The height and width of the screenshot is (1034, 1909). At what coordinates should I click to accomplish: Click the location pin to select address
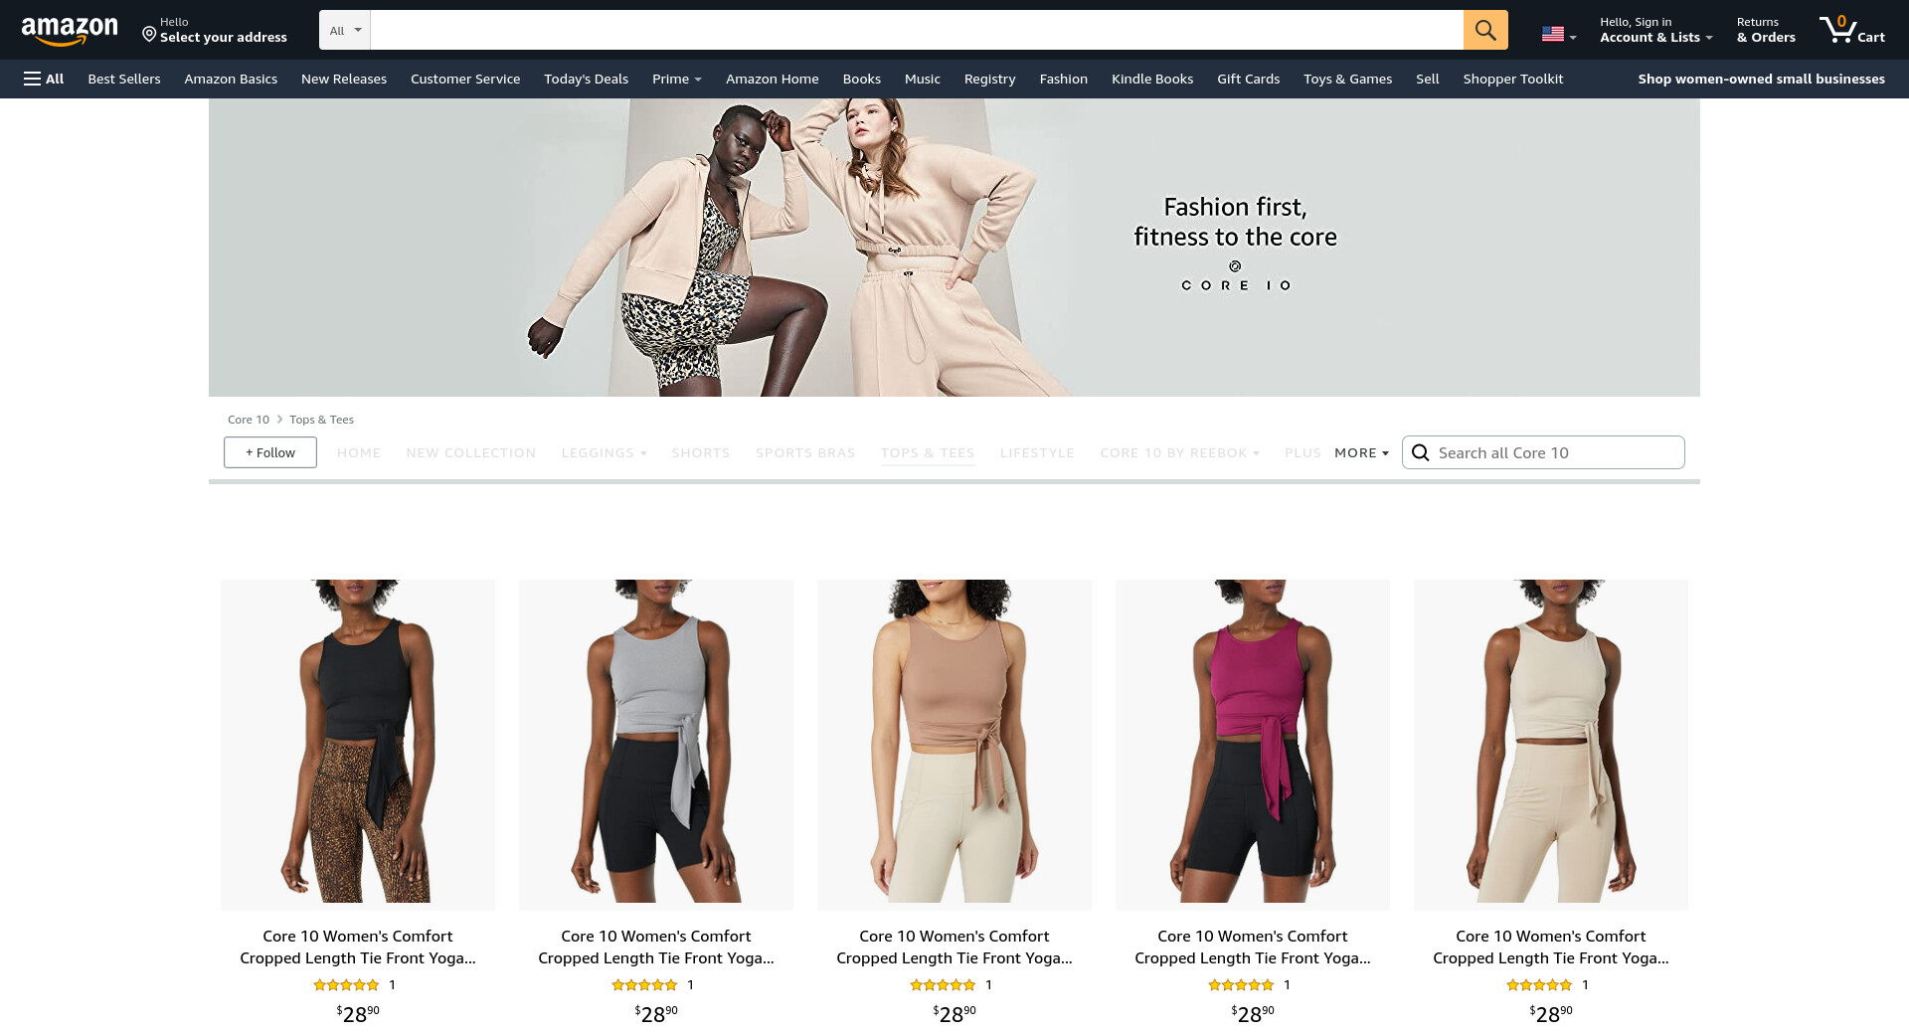coord(149,34)
